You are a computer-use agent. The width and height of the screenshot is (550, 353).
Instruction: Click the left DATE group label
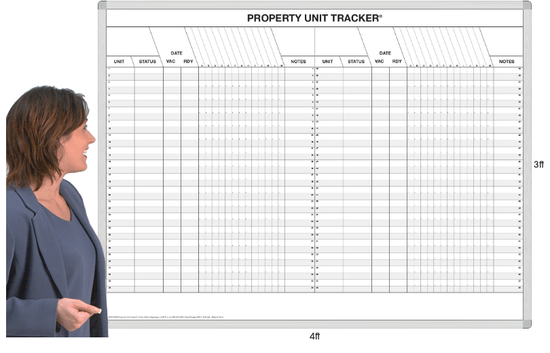pyautogui.click(x=177, y=53)
